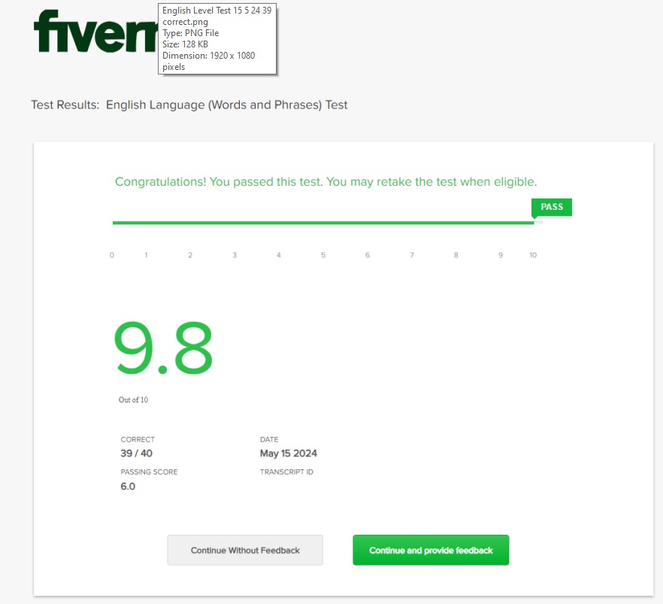The width and height of the screenshot is (663, 604).
Task: Click the Fiverr logo
Action: (x=96, y=32)
